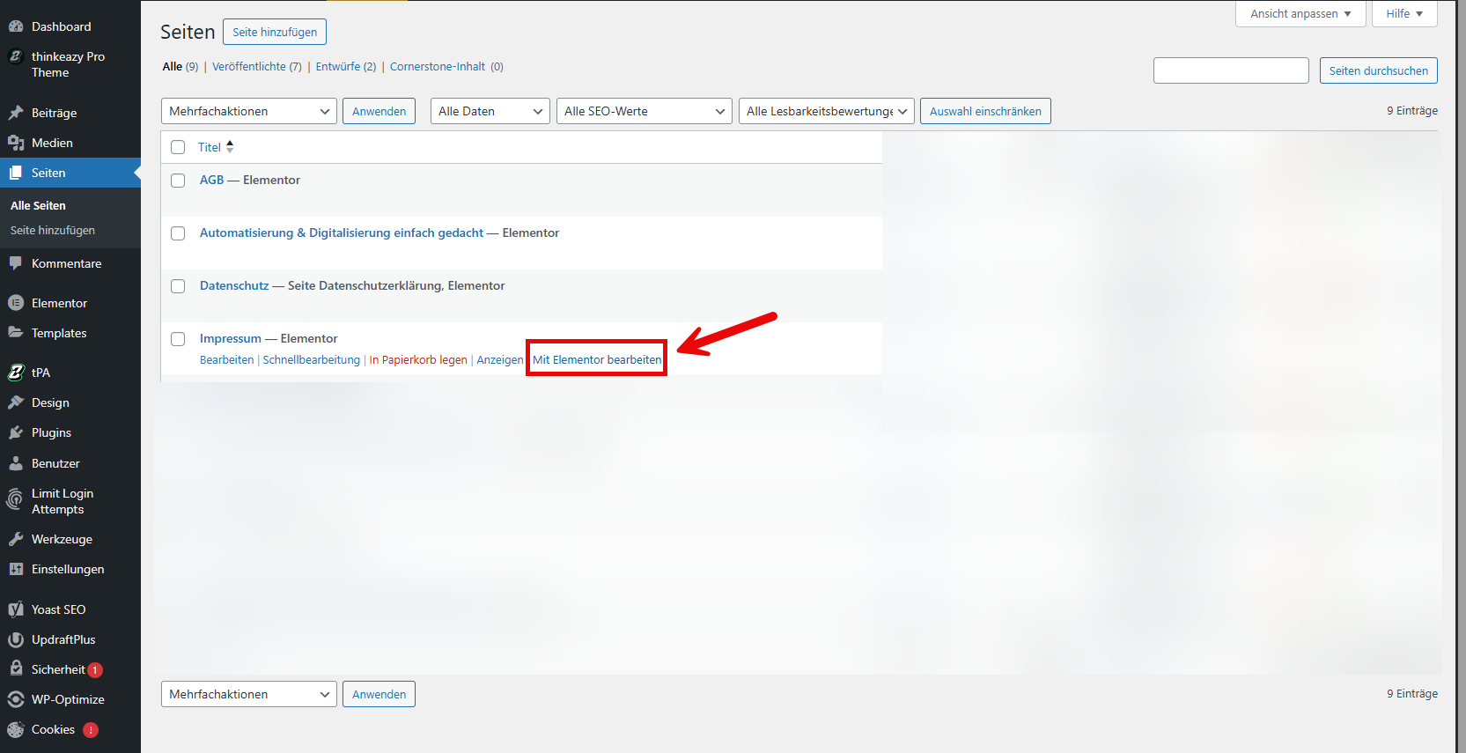This screenshot has height=753, width=1466.
Task: Open the Alle SEO-Werte dropdown
Action: (x=645, y=111)
